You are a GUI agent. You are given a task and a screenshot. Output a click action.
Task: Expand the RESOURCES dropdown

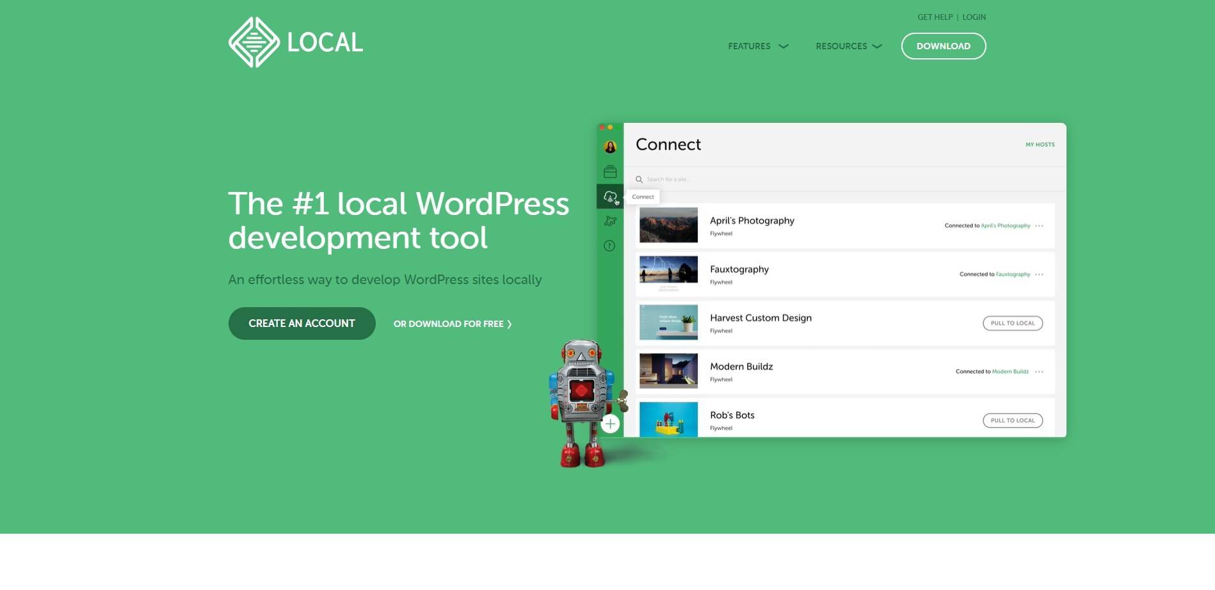(x=849, y=46)
